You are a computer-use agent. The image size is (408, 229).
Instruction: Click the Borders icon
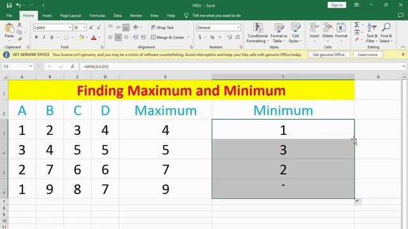[x=66, y=38]
